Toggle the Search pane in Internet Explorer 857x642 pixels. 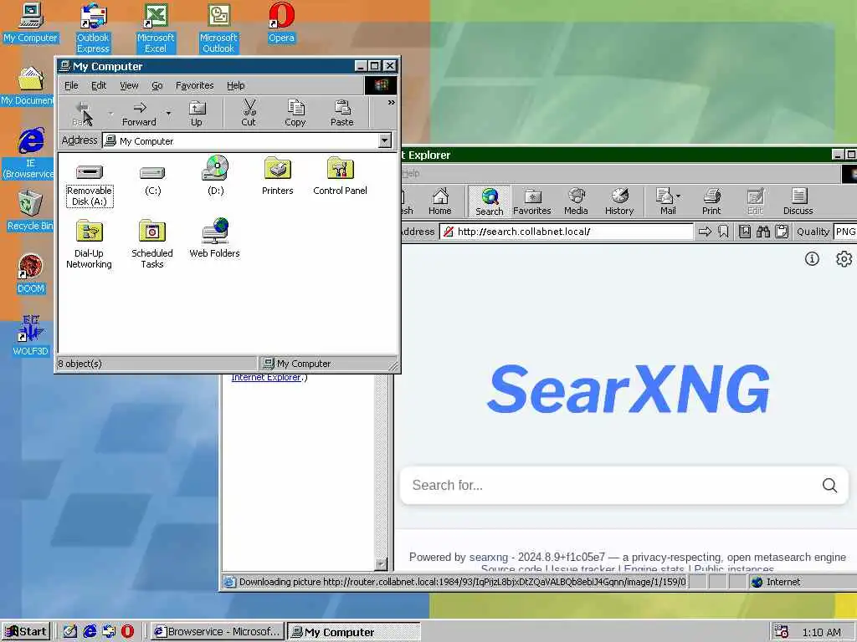coord(489,201)
